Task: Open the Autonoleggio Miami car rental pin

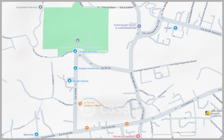Action: coord(139,26)
